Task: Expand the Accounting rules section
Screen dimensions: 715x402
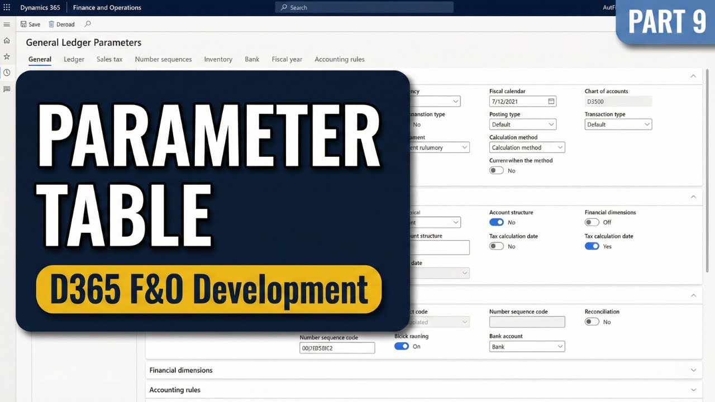Action: point(423,390)
